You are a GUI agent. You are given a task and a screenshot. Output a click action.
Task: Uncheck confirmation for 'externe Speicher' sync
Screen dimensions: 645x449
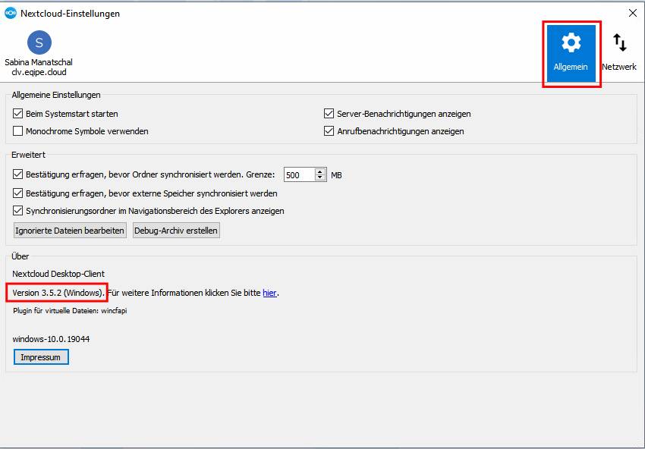(19, 193)
